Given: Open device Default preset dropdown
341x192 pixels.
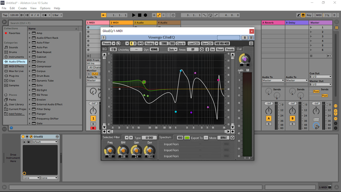Looking at the screenshot, I should 44,142.
